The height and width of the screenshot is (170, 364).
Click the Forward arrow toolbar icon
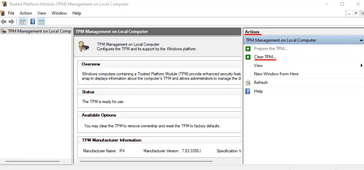pos(11,22)
